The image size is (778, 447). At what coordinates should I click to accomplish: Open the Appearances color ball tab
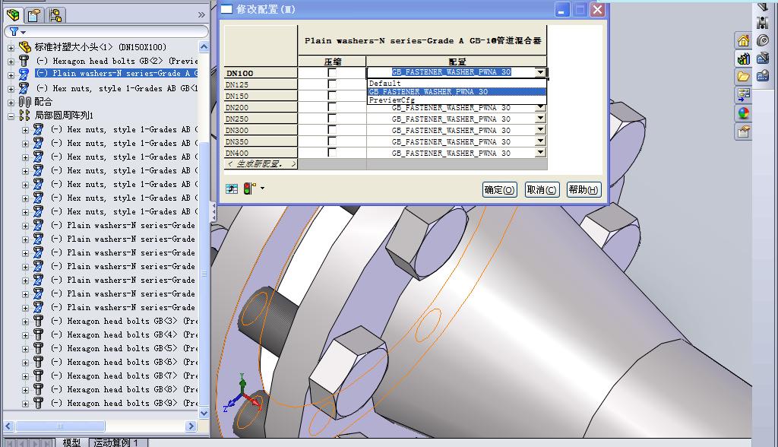743,113
